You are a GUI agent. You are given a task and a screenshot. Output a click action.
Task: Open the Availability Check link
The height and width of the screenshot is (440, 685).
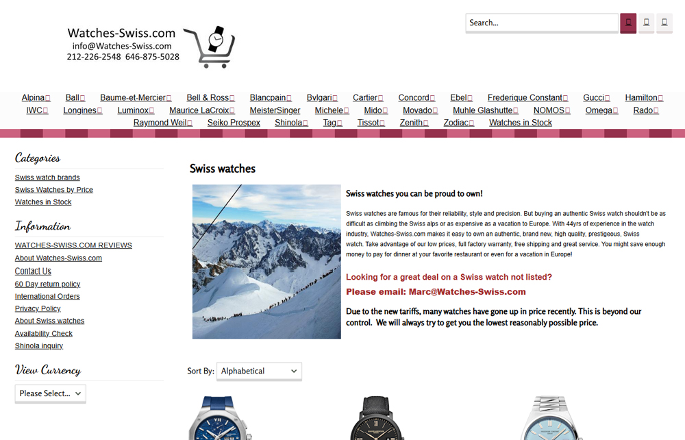(x=44, y=333)
